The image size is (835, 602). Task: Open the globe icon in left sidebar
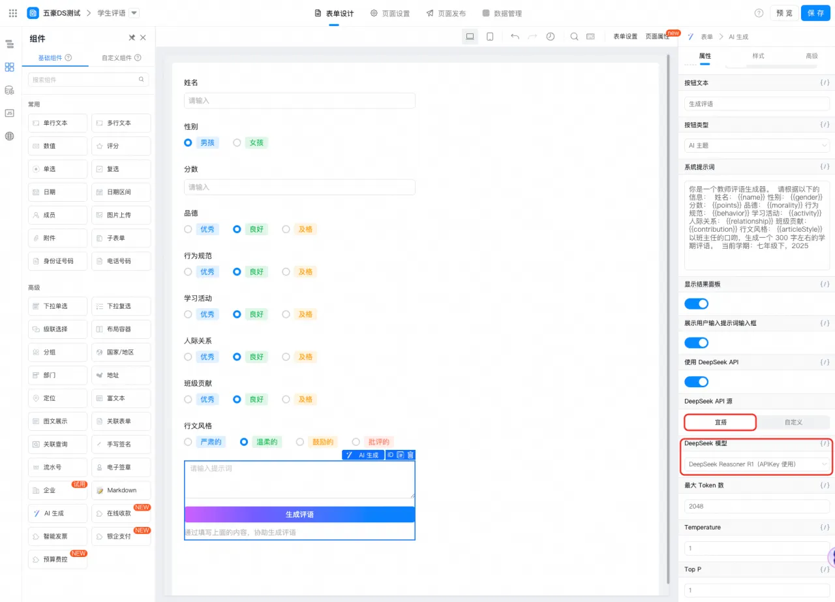tap(9, 136)
